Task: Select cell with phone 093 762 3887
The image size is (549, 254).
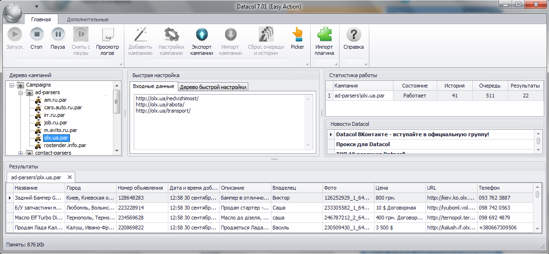Action: coord(505,198)
